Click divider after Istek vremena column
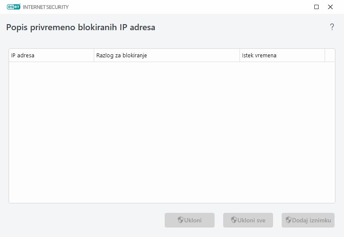The image size is (344, 237). click(x=325, y=56)
